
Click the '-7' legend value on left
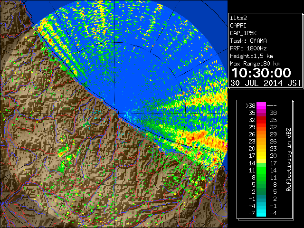252,213
